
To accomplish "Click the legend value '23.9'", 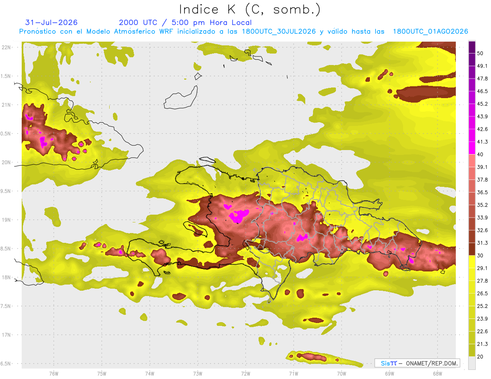I will tap(482, 319).
